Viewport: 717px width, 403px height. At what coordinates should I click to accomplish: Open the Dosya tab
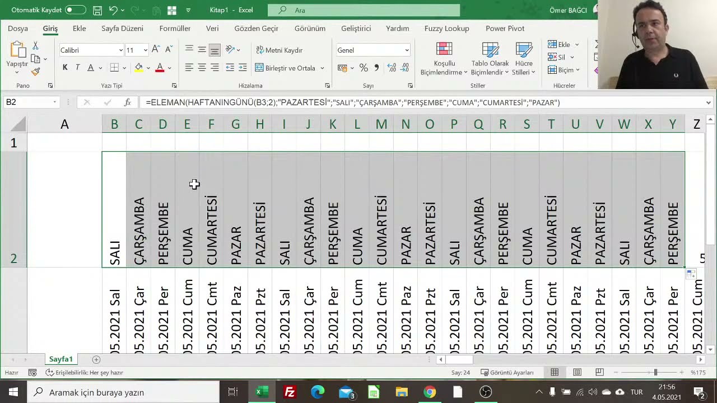18,29
